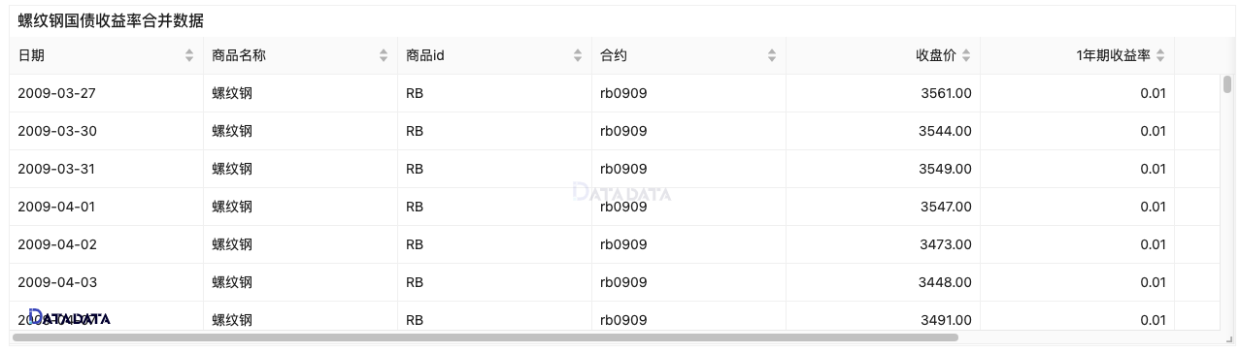The width and height of the screenshot is (1240, 353).
Task: Sort table by 商品名称 sort icon
Action: 384,56
